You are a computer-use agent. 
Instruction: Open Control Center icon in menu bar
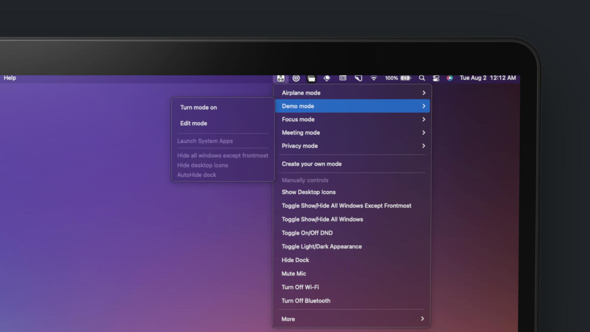pos(436,78)
